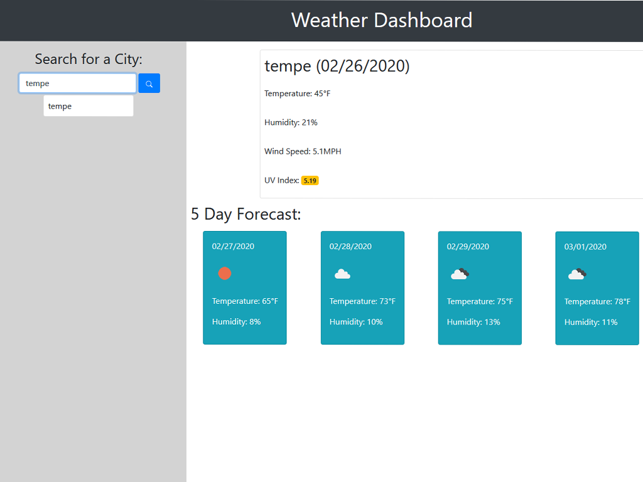Click the magnifying glass search button

click(149, 83)
